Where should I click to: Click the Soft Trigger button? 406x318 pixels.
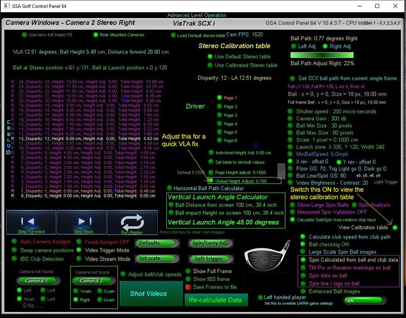(x=208, y=258)
